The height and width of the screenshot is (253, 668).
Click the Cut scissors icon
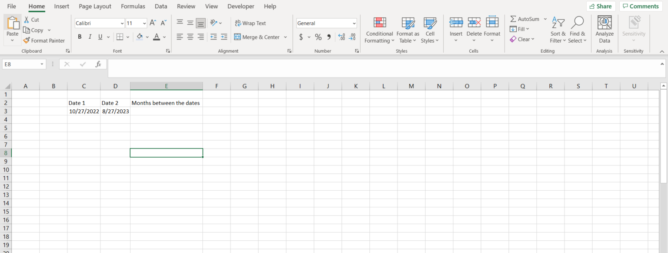(x=27, y=20)
